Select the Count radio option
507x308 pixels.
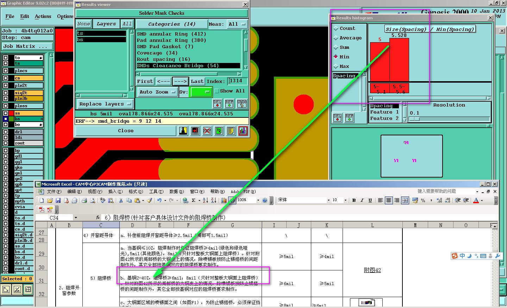(x=336, y=28)
